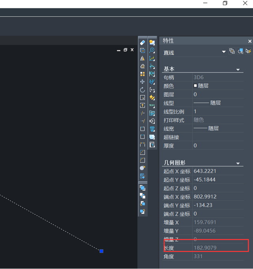
Task: Edit the 厚度 value field
Action: (x=218, y=146)
